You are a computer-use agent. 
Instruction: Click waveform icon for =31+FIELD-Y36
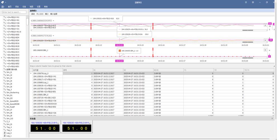pos(5,26)
